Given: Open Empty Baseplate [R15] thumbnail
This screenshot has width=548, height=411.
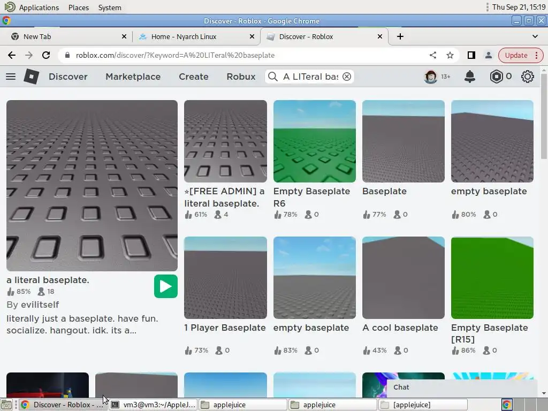Looking at the screenshot, I should (492, 278).
